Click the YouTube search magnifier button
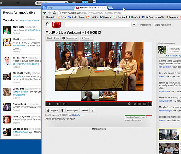 tap(134, 24)
